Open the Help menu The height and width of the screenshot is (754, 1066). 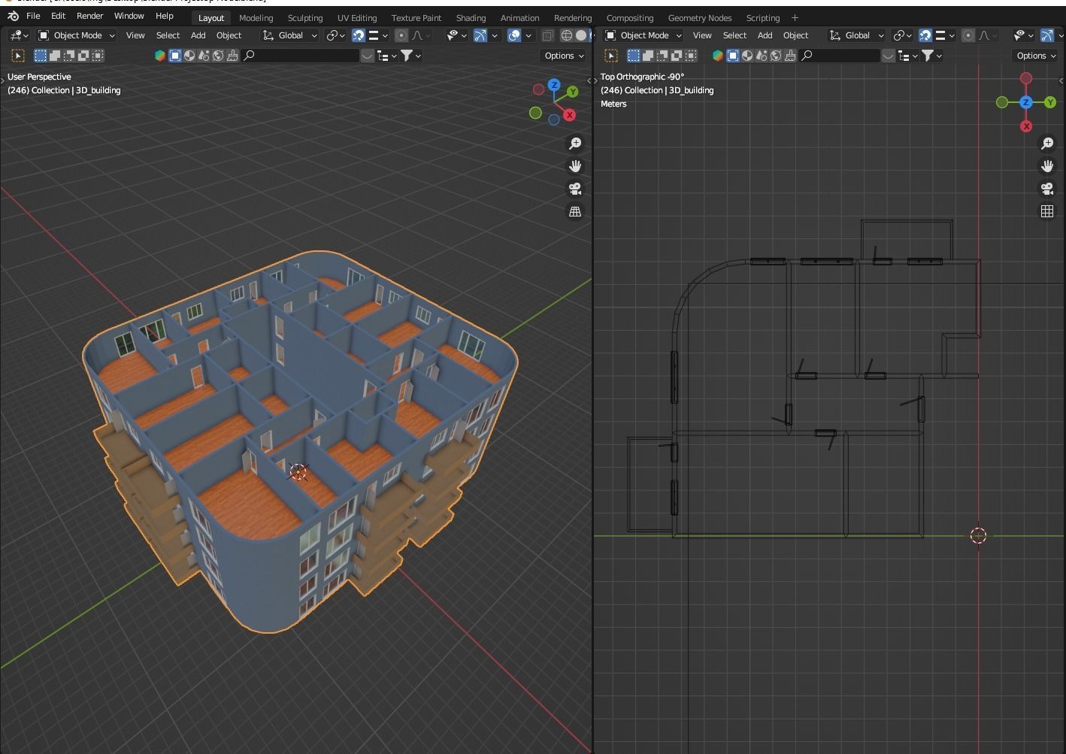point(164,16)
